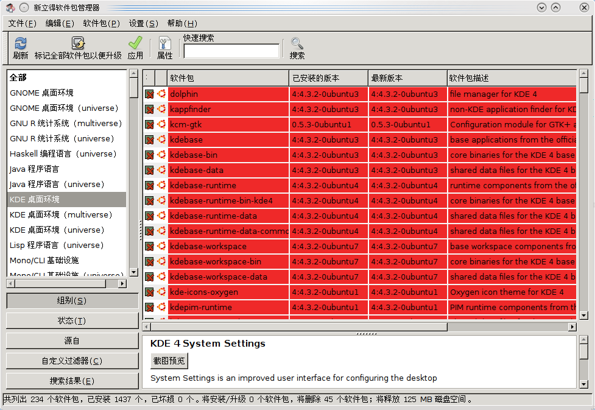Select GNU R 统计系统 (multiverse) category
Screen dimensions: 595x410
[x=67, y=124]
